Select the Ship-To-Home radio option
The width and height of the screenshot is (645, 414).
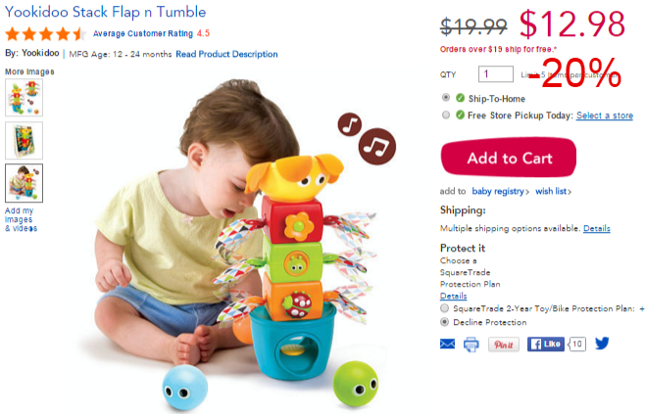point(446,98)
